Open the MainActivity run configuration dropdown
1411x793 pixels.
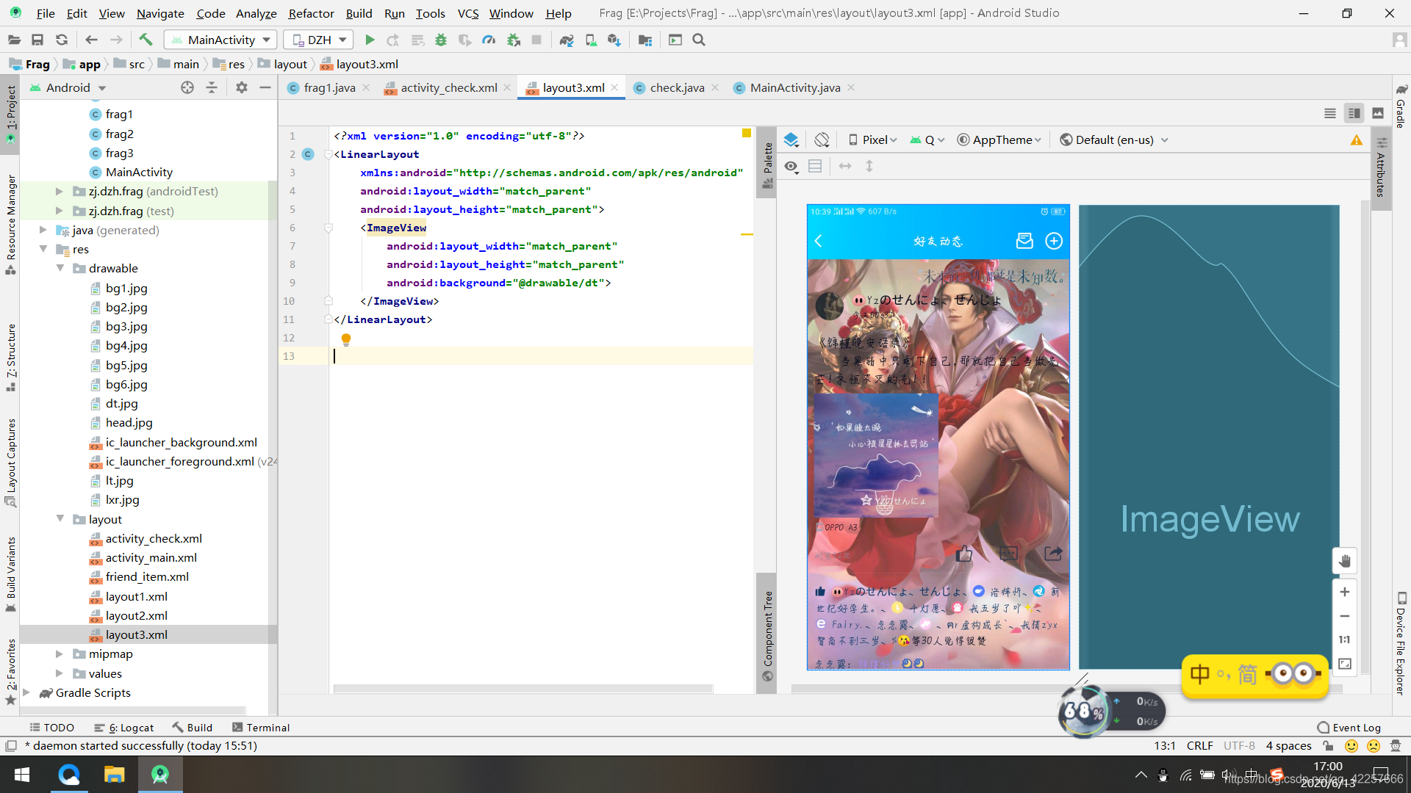(x=220, y=40)
